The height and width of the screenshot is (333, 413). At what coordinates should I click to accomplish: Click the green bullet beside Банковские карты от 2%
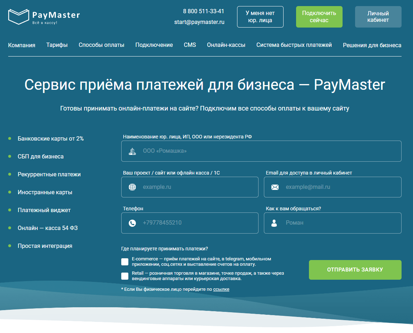click(x=10, y=138)
